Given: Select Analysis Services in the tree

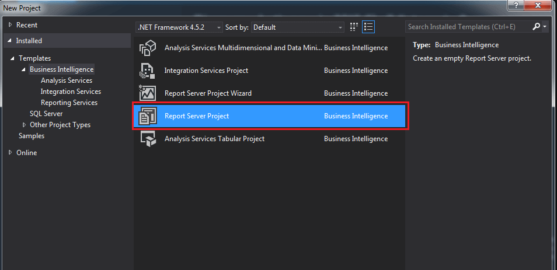Looking at the screenshot, I should [x=67, y=80].
